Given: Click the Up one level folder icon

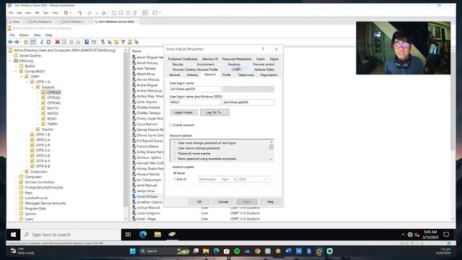Looking at the screenshot, I should coord(26,42).
